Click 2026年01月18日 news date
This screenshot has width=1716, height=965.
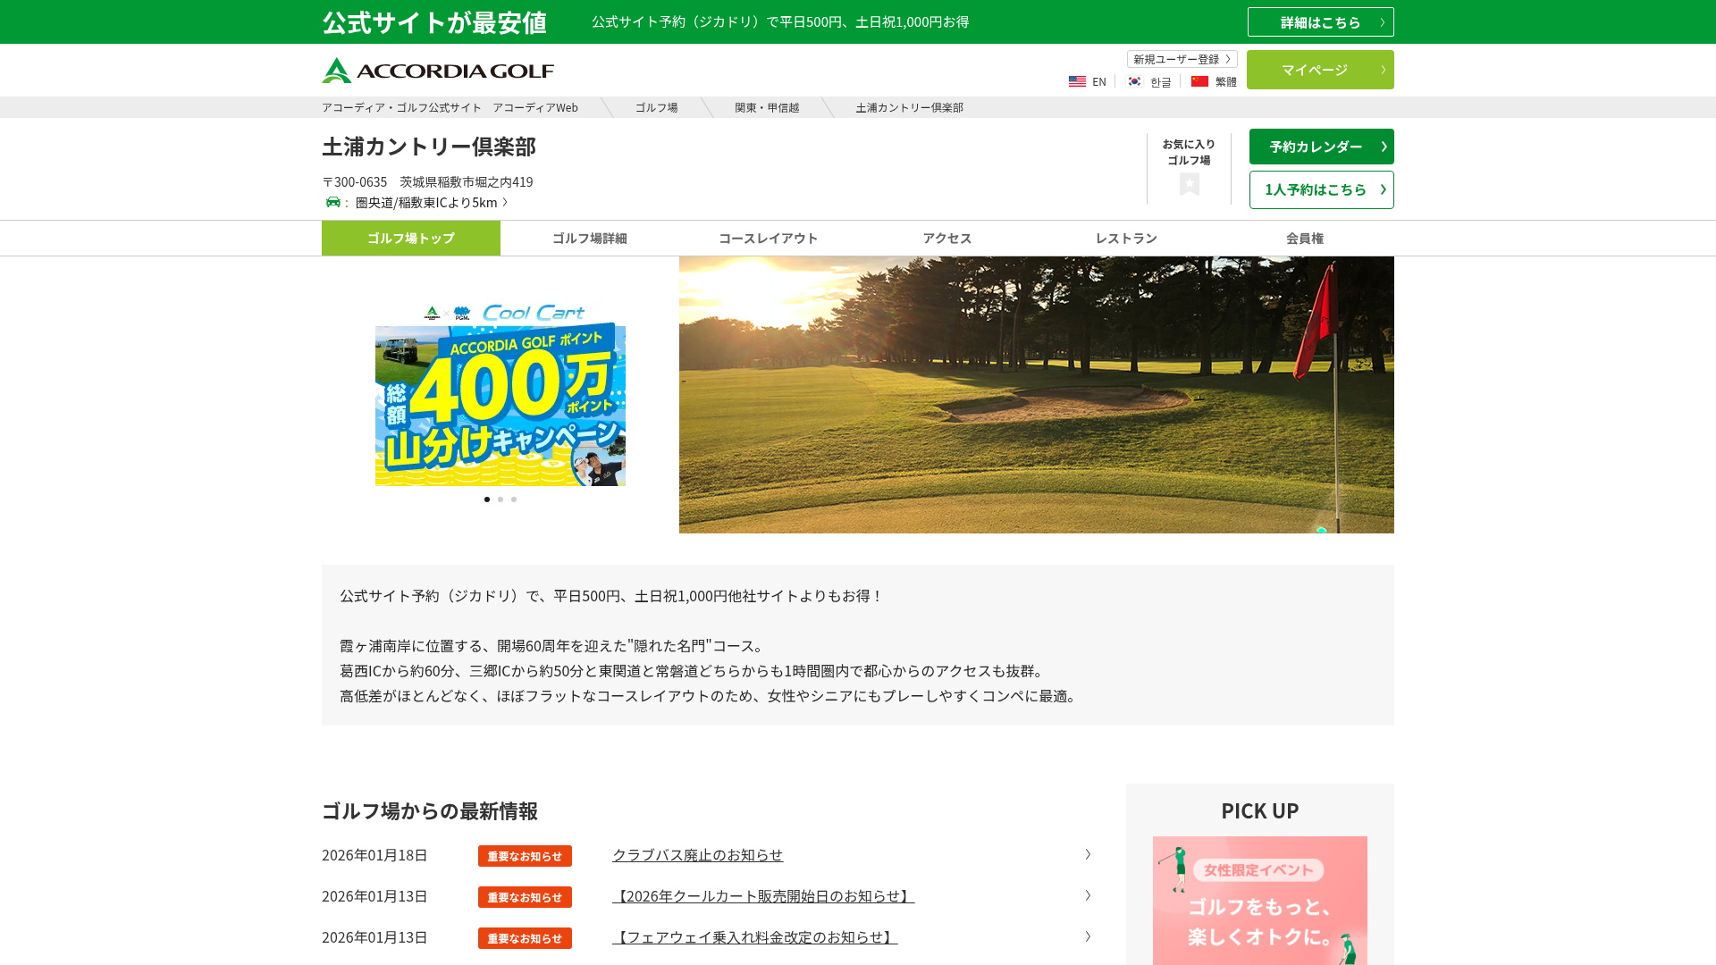[x=374, y=855]
